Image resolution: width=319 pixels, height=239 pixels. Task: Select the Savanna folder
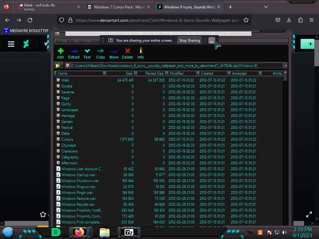click(x=68, y=92)
